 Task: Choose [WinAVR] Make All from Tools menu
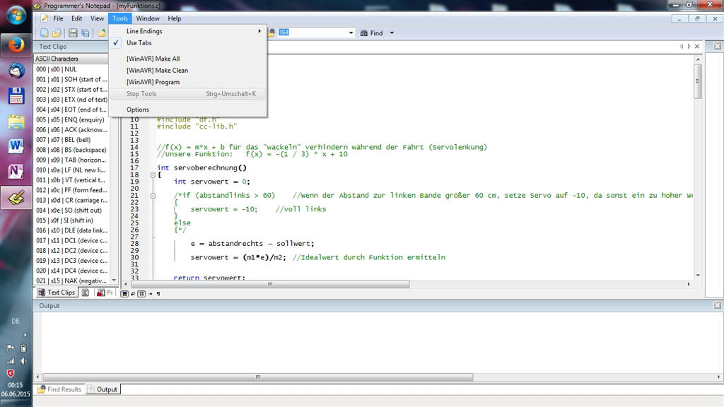(153, 59)
